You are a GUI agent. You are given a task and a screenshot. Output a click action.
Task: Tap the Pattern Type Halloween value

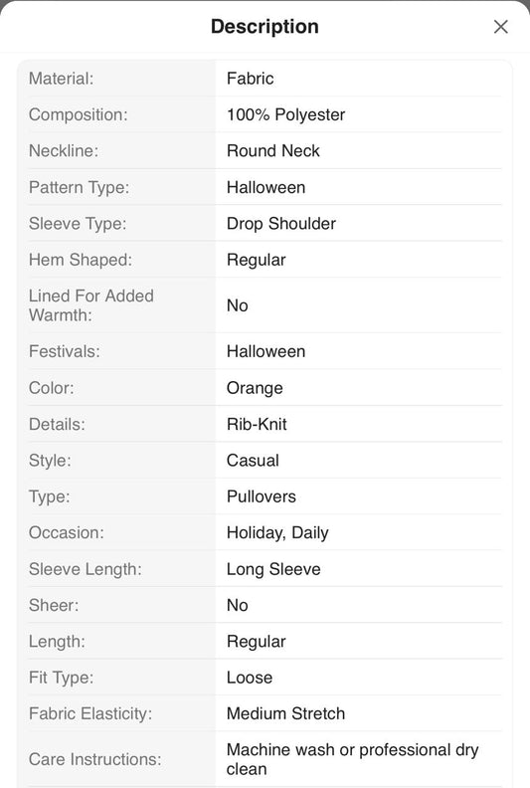[x=265, y=187]
